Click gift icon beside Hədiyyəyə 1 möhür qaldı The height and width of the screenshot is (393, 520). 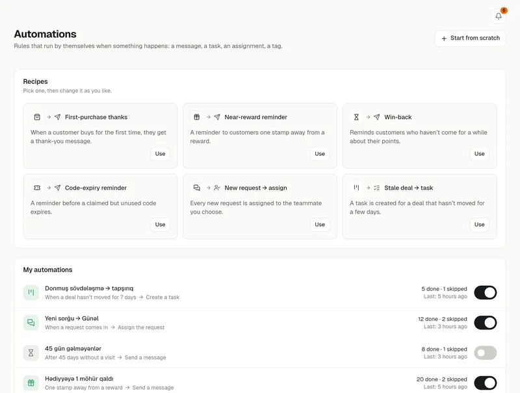click(31, 383)
